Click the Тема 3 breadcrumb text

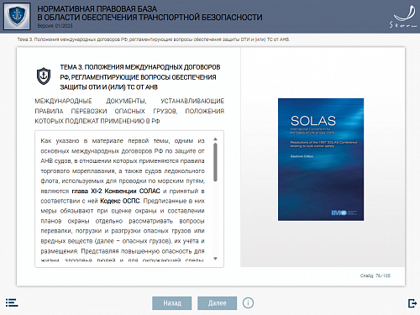pos(154,39)
